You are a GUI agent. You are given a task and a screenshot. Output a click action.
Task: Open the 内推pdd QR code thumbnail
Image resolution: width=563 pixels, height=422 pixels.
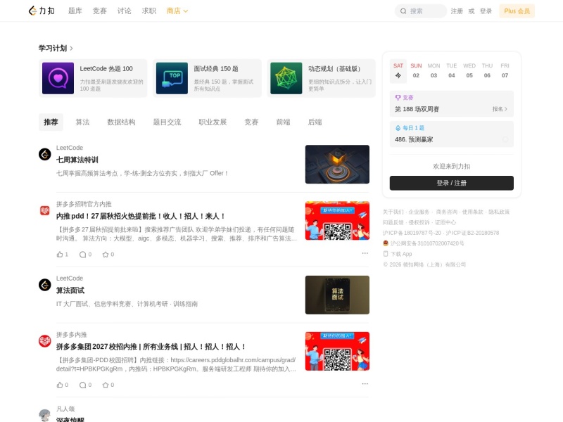click(337, 221)
